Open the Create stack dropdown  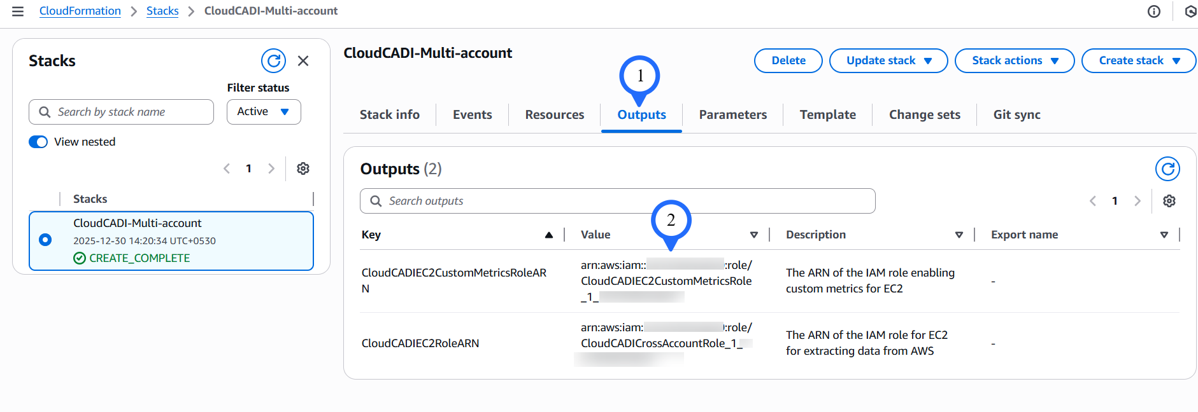click(x=1138, y=61)
